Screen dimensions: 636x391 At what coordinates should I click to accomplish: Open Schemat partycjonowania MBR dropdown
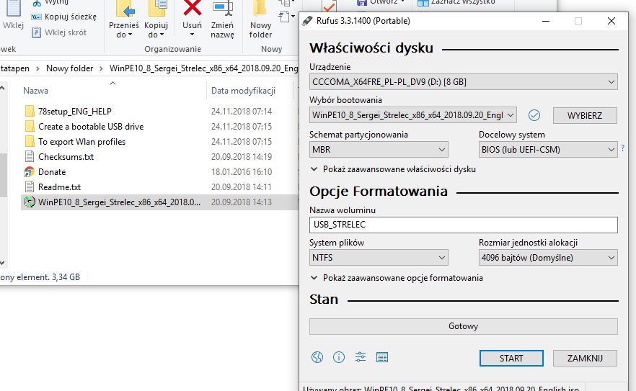click(379, 150)
